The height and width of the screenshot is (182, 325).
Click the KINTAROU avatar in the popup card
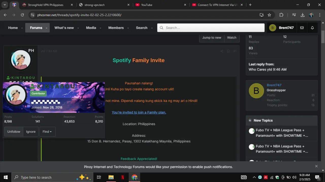pyautogui.click(x=16, y=95)
